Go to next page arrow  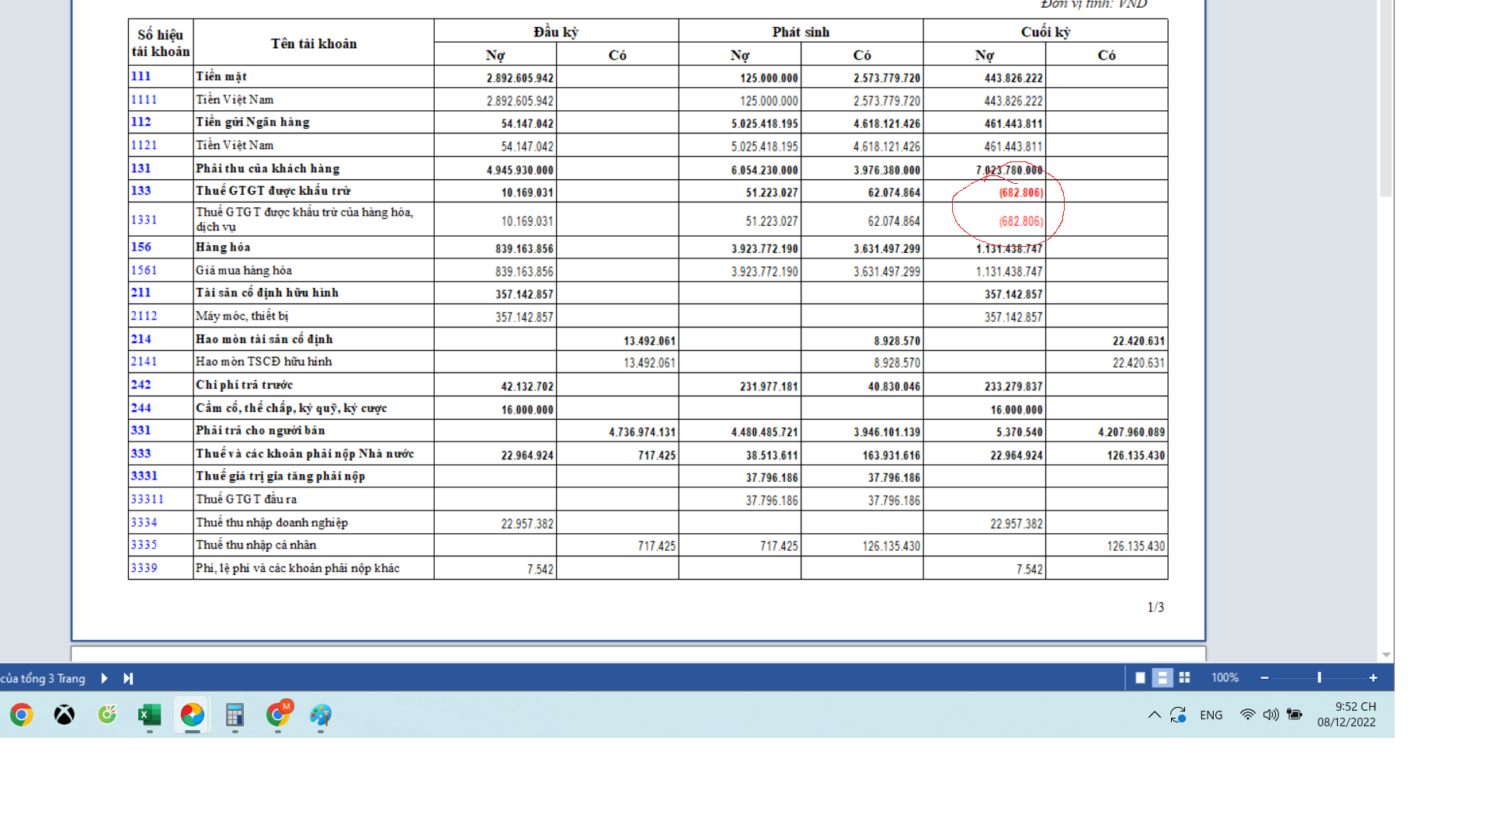(104, 678)
